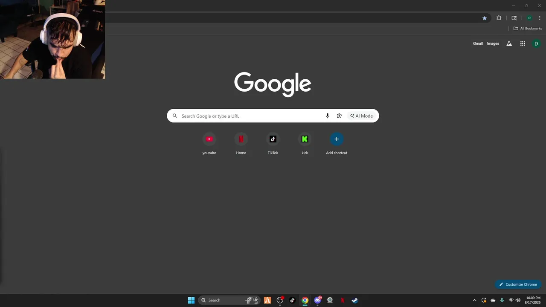Click the magnifier icon in the search box

click(175, 116)
